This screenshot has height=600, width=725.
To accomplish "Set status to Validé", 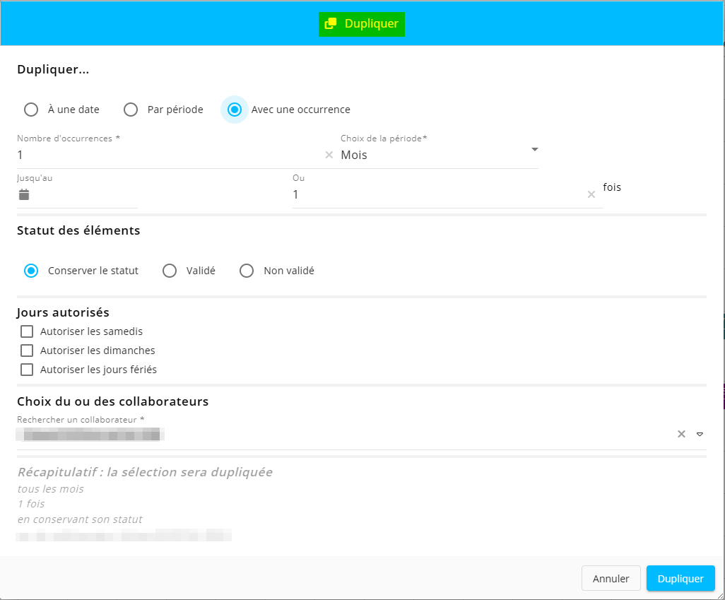I will click(170, 271).
